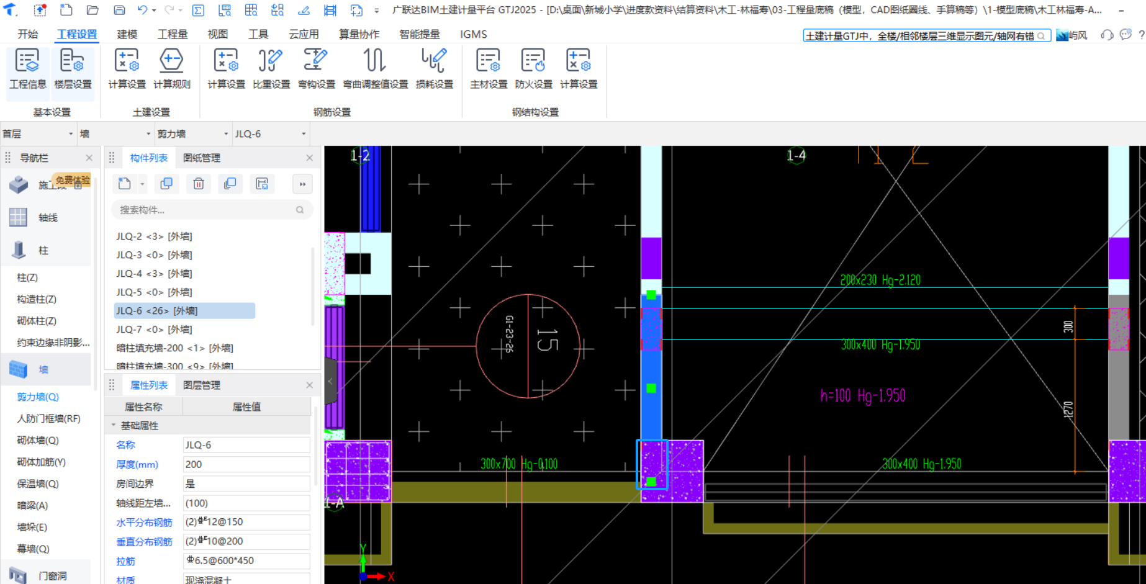Open 计算设置 in 钢结构设置 group
Viewport: 1146px width, 584px height.
[579, 69]
